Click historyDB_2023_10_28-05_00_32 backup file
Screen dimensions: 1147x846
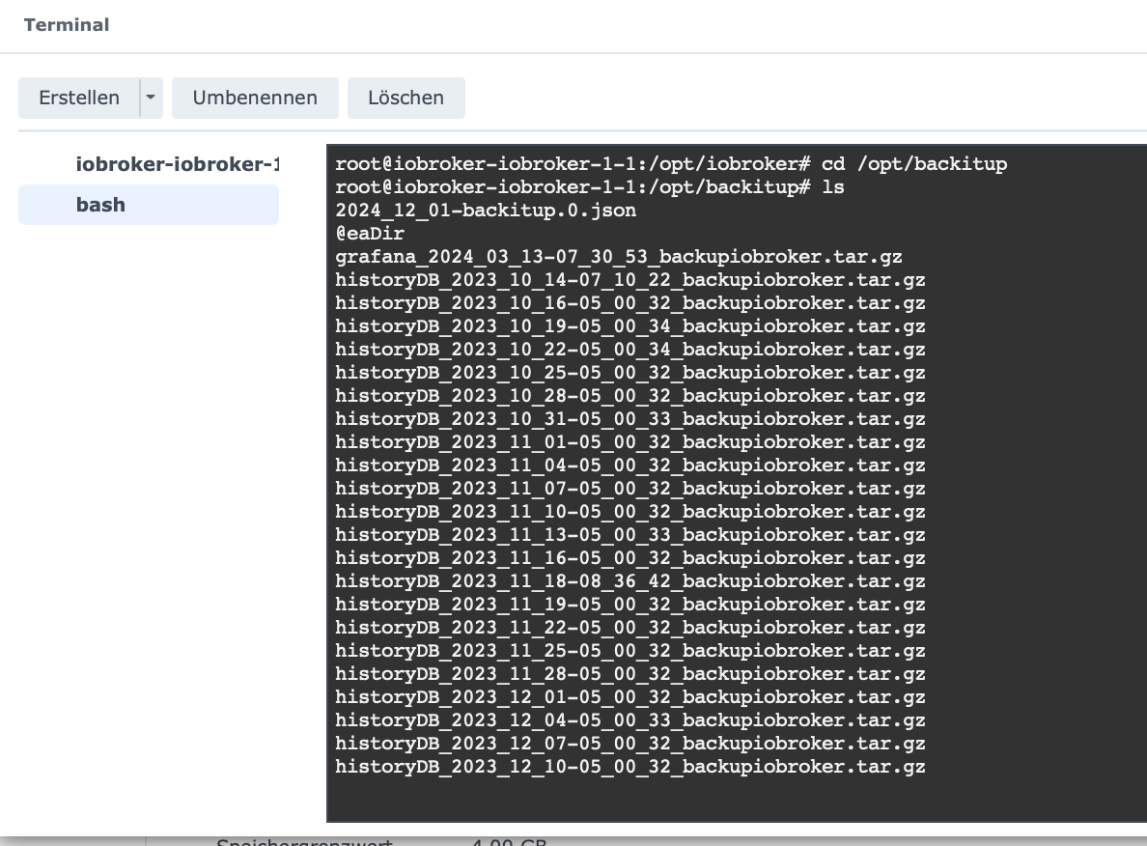tap(629, 396)
